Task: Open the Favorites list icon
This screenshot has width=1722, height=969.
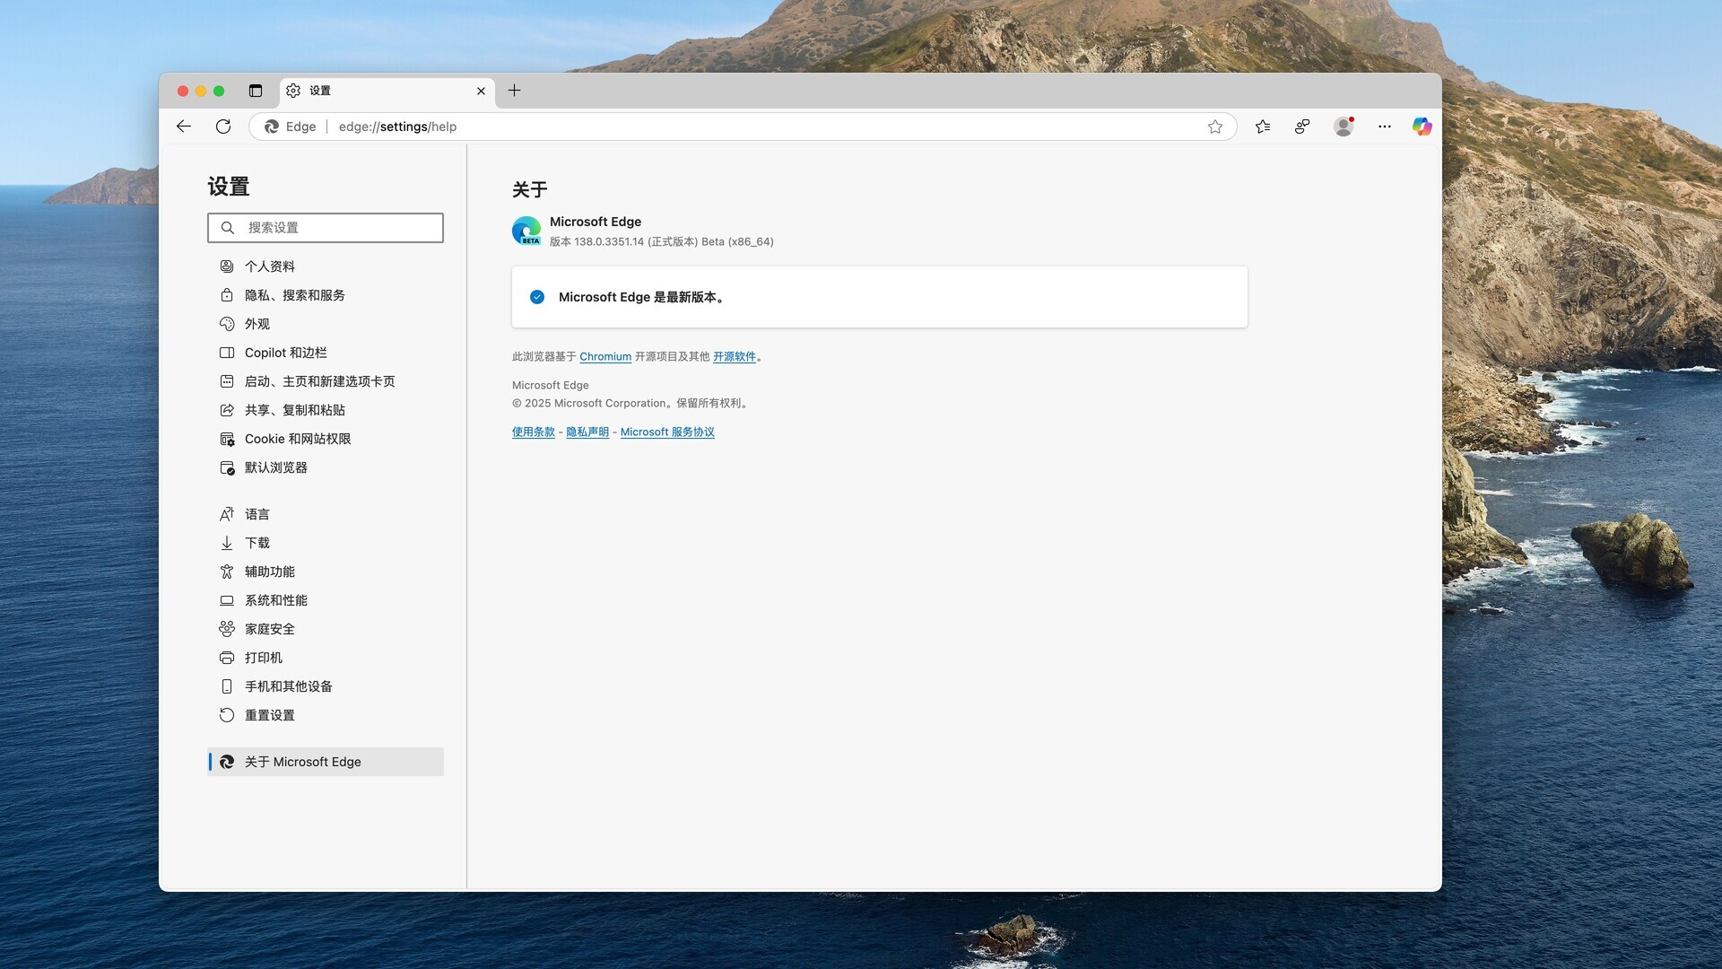Action: pyautogui.click(x=1263, y=127)
